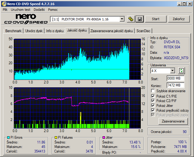
Task: Minimize the Nero CD-DVD Speed window
Action: coord(179,4)
